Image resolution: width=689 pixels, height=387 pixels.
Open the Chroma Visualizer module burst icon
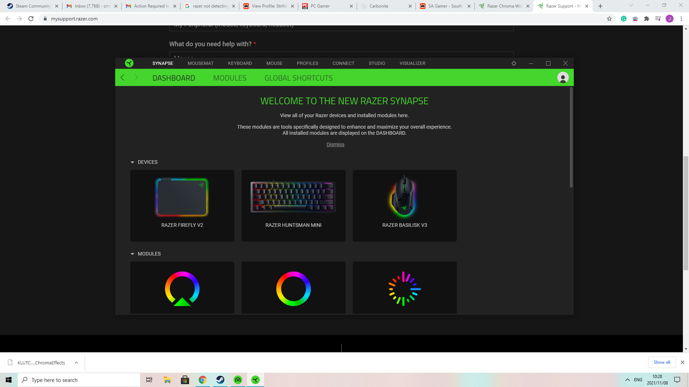405,288
